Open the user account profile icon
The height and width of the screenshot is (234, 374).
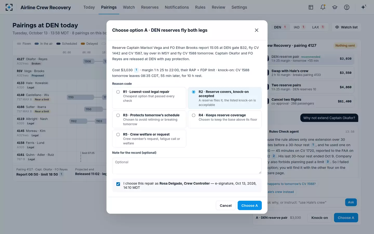pyautogui.click(x=347, y=7)
